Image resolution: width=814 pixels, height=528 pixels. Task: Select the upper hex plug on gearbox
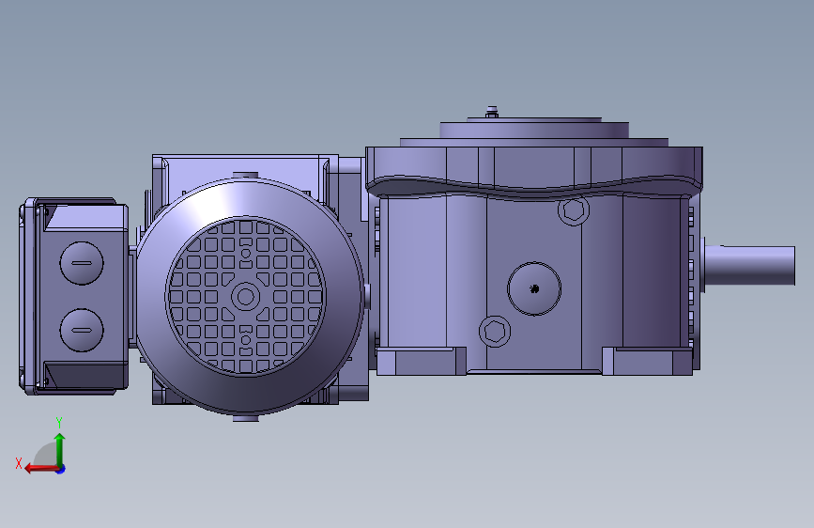click(574, 210)
